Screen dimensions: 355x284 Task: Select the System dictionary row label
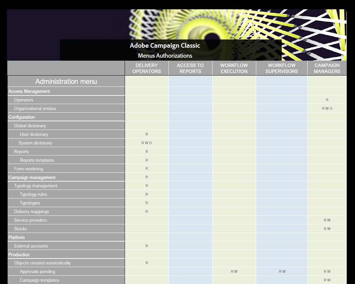click(35, 143)
